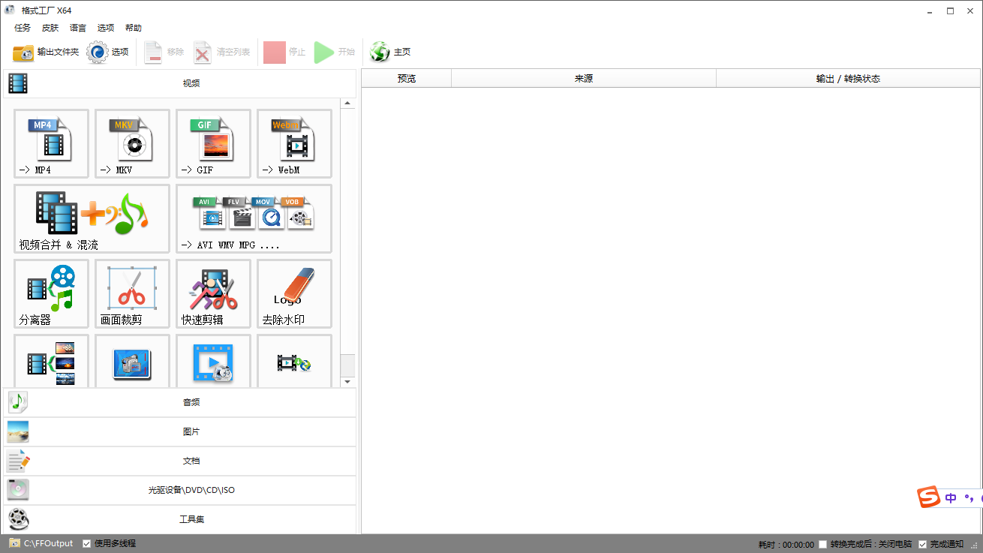The image size is (983, 553).
Task: Disable 完成通知 completion notification
Action: click(x=923, y=543)
